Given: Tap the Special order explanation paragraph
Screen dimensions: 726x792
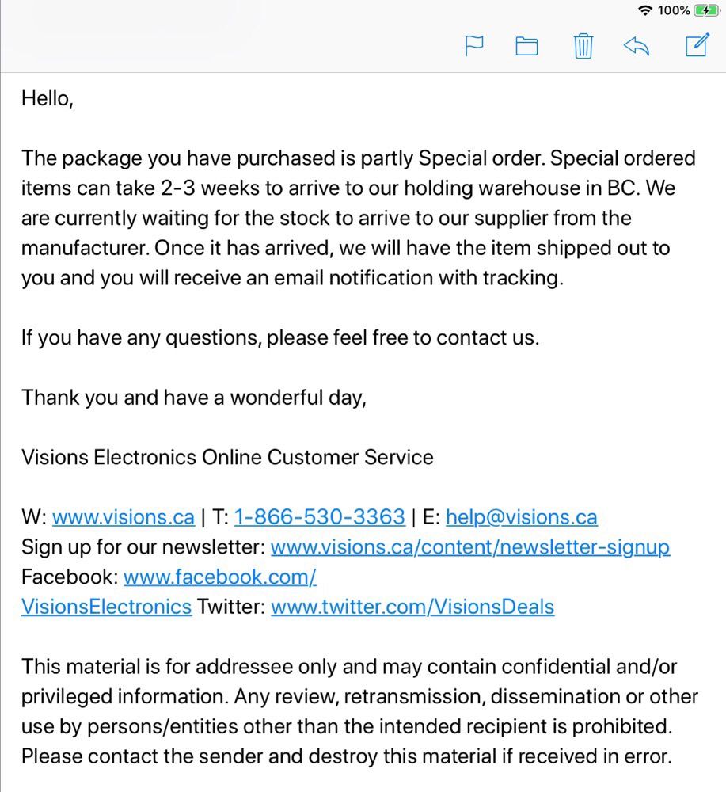Looking at the screenshot, I should (358, 219).
